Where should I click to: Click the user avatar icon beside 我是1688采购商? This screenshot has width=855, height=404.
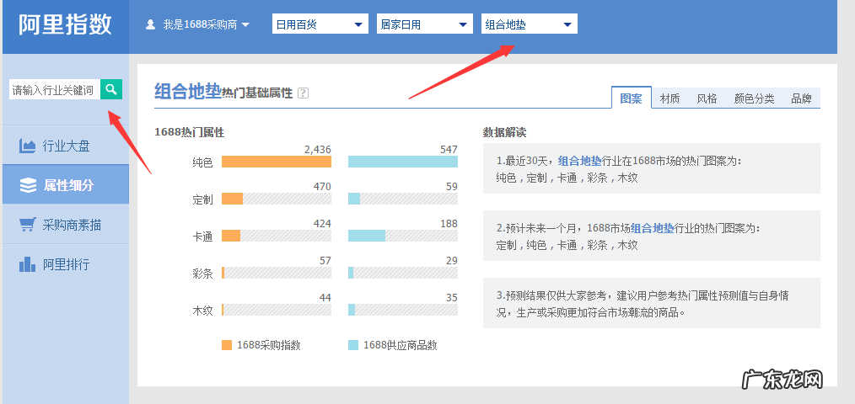pyautogui.click(x=151, y=24)
